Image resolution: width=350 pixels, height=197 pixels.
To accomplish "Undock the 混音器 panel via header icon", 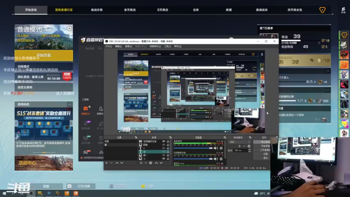I will coord(225,137).
